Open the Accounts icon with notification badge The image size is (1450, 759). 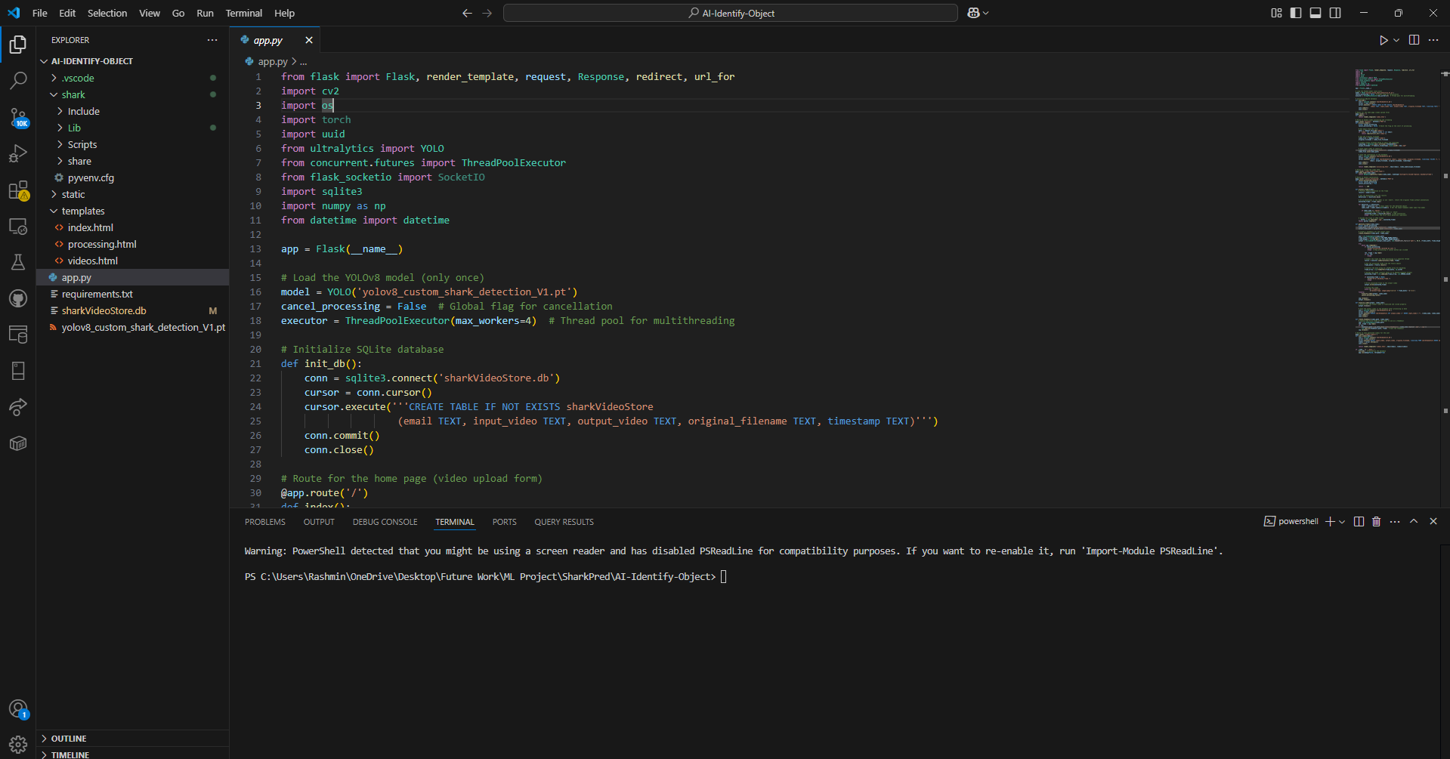18,709
